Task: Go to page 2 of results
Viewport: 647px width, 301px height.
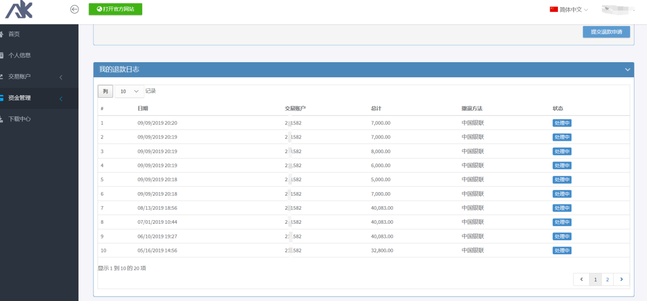Action: [x=607, y=279]
